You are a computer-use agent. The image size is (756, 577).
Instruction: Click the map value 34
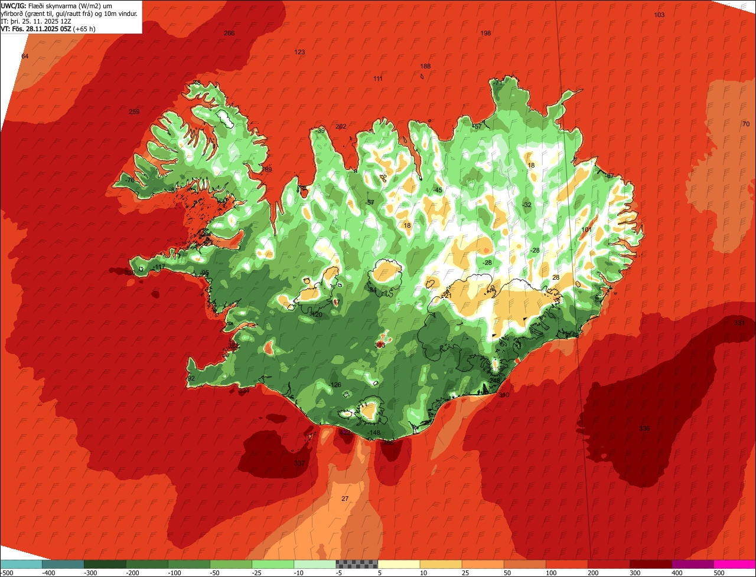[x=373, y=290]
